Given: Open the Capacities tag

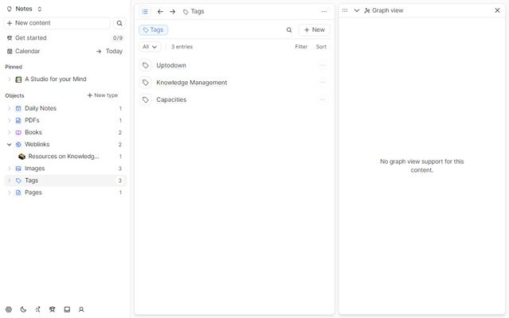Looking at the screenshot, I should pos(171,99).
